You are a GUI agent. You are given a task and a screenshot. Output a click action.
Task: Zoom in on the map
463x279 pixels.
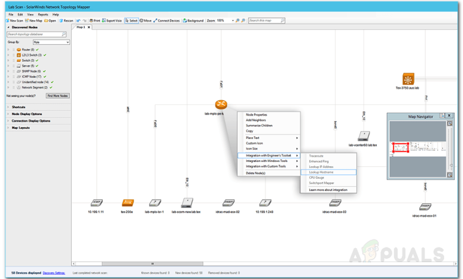coord(237,21)
